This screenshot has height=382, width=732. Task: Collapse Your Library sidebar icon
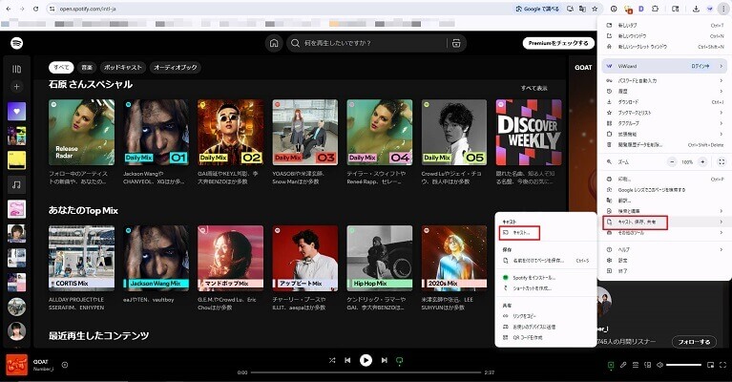(16, 69)
